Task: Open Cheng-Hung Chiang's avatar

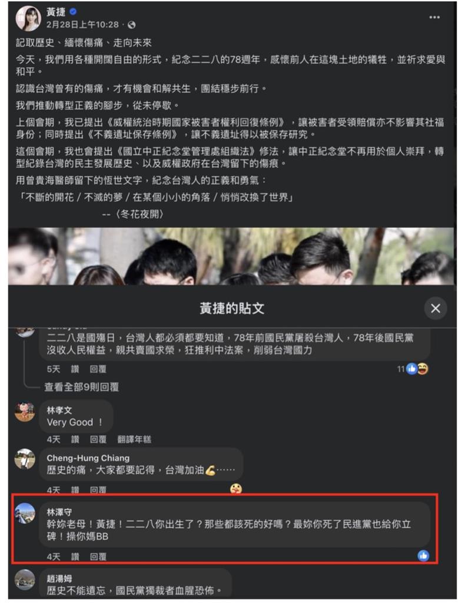Action: click(25, 459)
